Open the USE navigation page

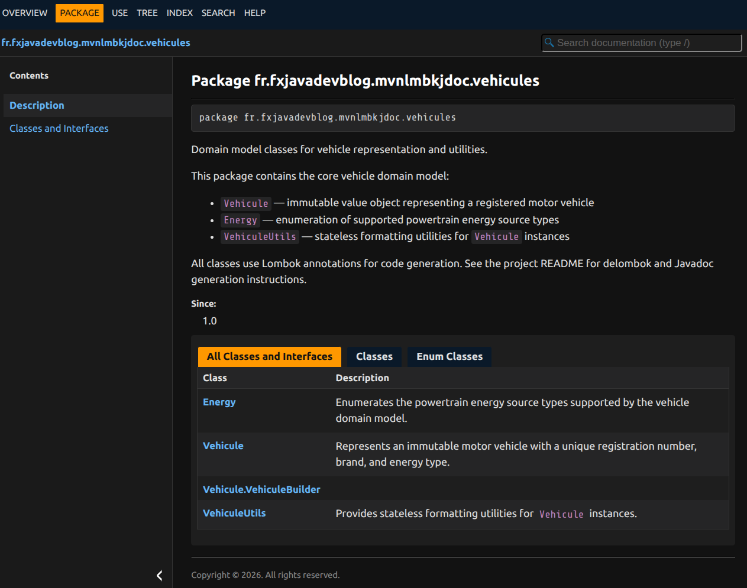(119, 13)
